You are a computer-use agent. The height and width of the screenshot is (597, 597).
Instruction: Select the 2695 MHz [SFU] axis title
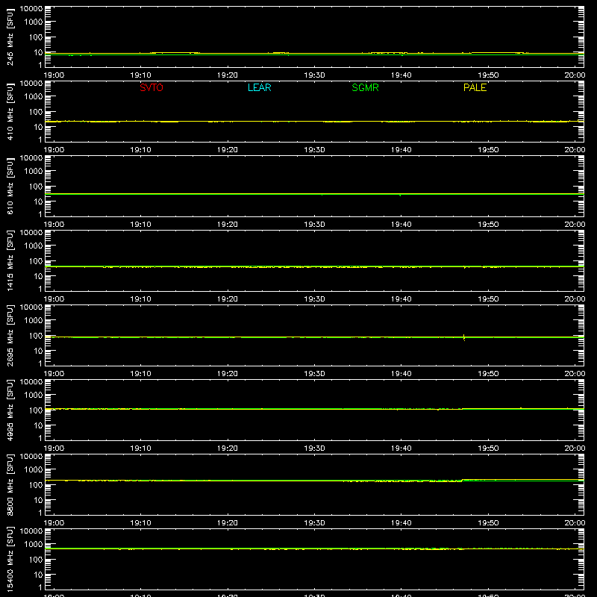coord(10,336)
